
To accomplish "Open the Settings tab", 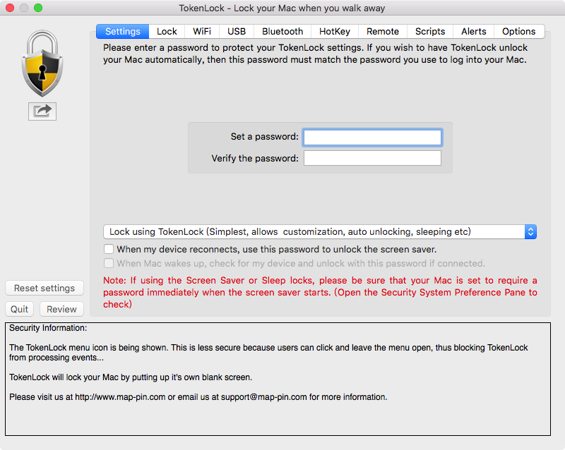I will pos(122,31).
